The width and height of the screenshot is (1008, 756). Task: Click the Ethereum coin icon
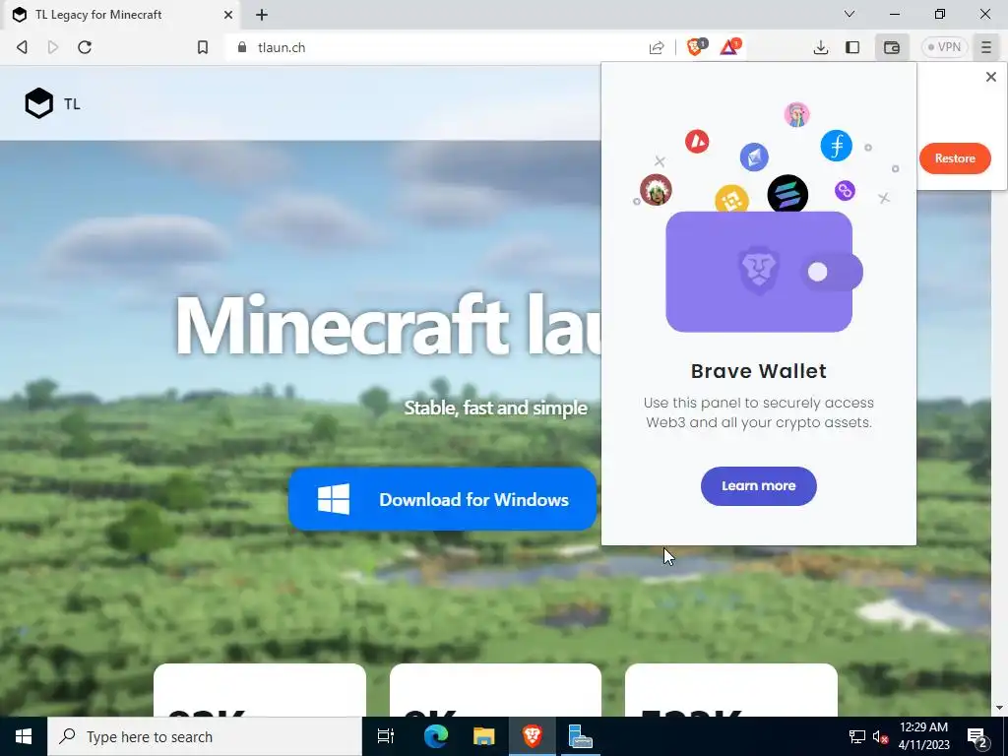[x=754, y=157]
